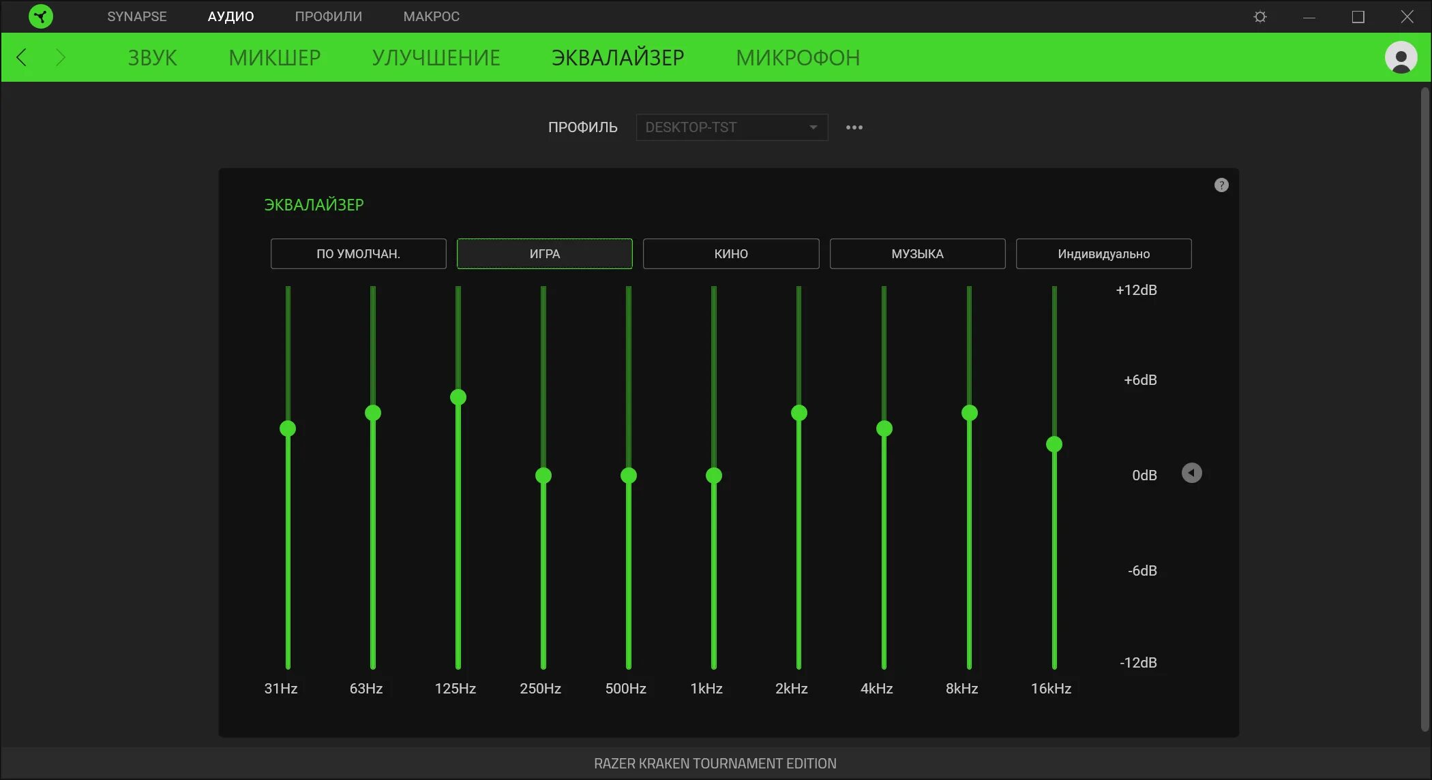Click the 250Hz slider handle

[543, 475]
